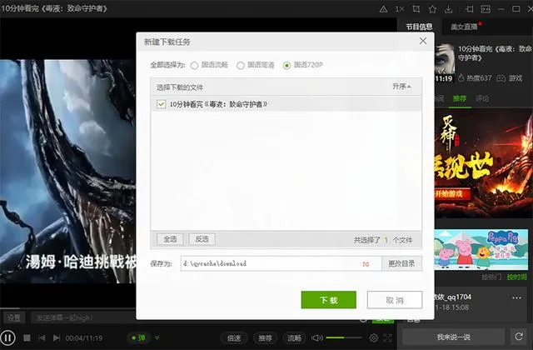Select the 国语高清 radio option
The width and height of the screenshot is (533, 350).
pyautogui.click(x=241, y=65)
